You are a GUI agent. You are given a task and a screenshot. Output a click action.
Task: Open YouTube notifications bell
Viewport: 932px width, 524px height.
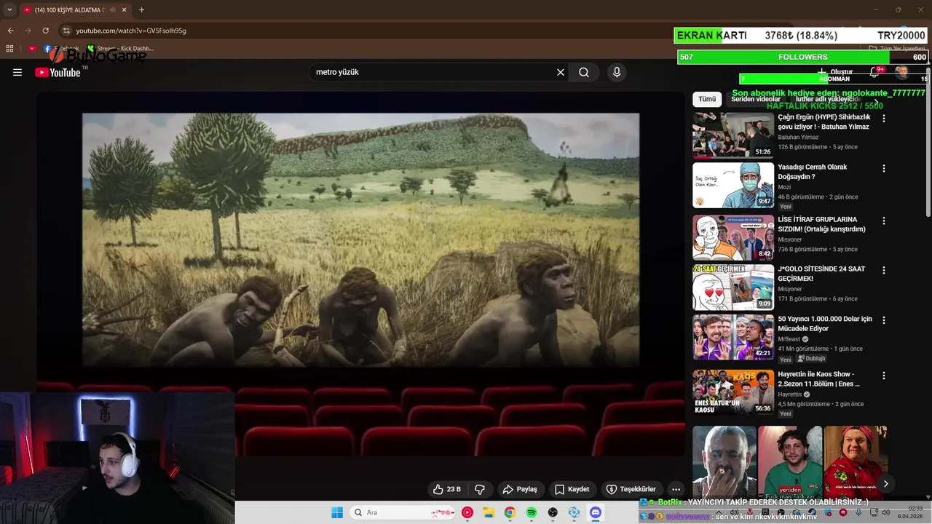click(874, 72)
